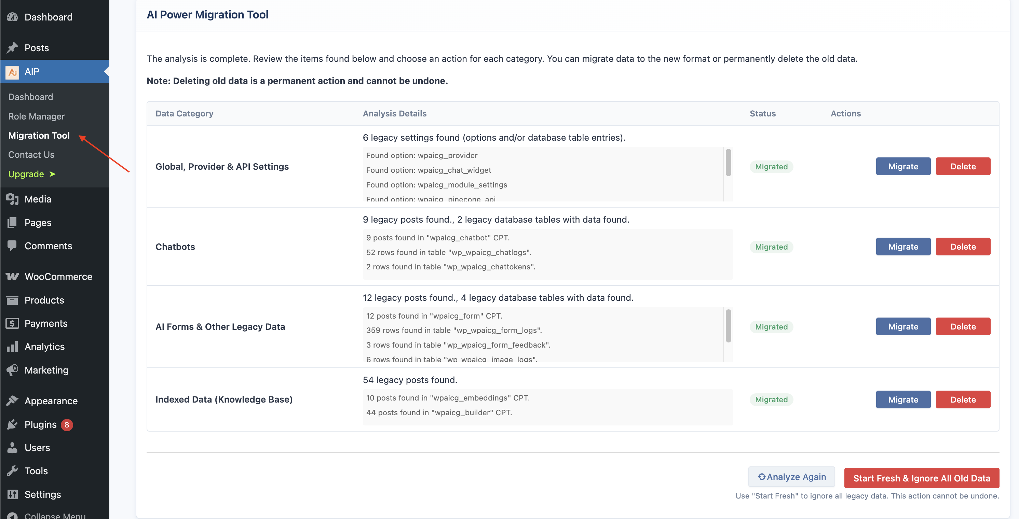Click the Dashboard gauge icon in sidebar
This screenshot has height=519, width=1019.
[12, 17]
